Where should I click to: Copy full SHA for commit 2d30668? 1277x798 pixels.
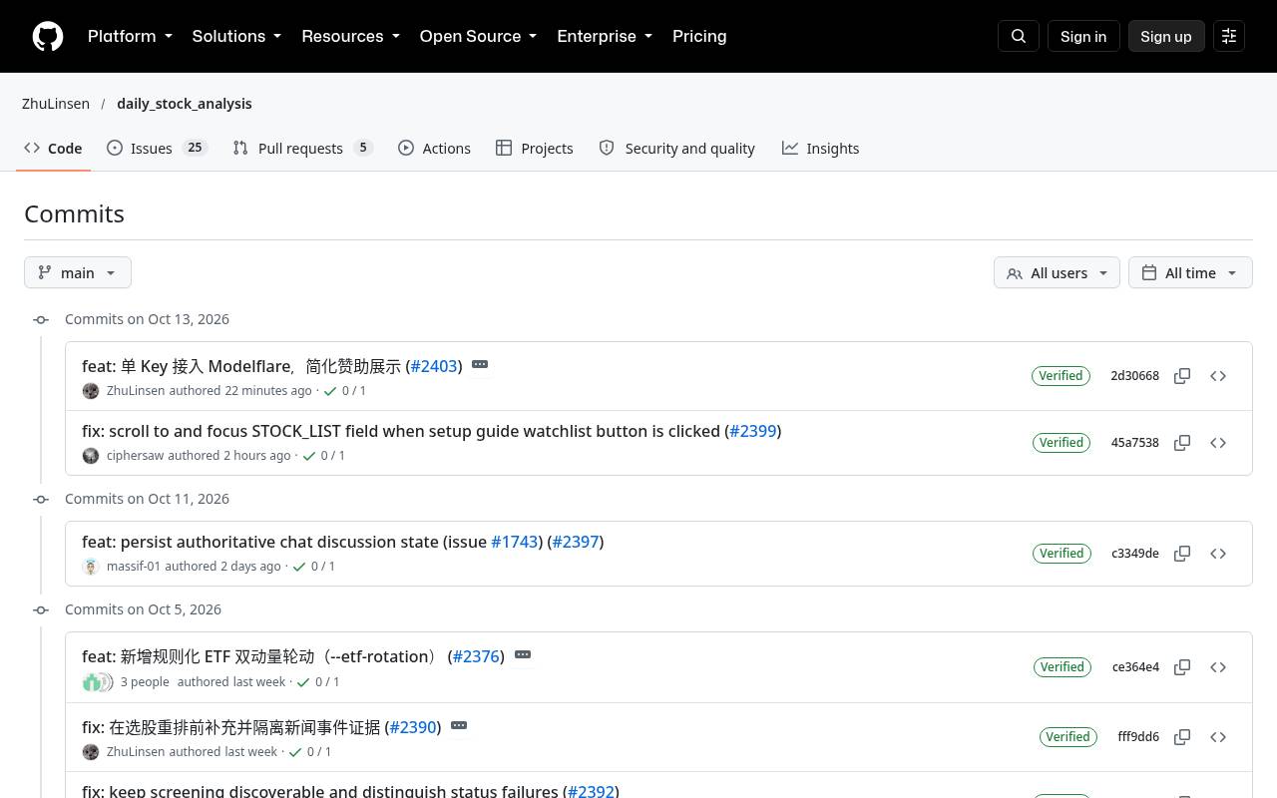click(x=1182, y=376)
